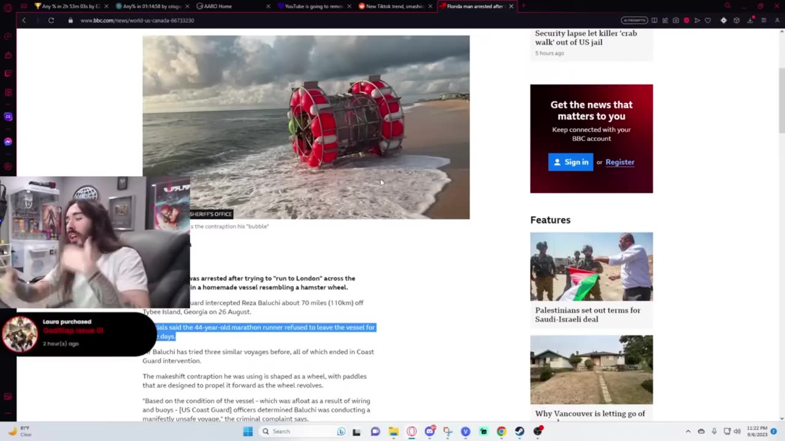Viewport: 785px width, 441px height.
Task: Switch to 'YouTube is going to remove' tab
Action: point(315,6)
